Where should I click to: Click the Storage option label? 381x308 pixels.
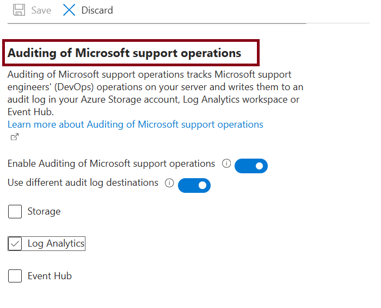point(44,211)
